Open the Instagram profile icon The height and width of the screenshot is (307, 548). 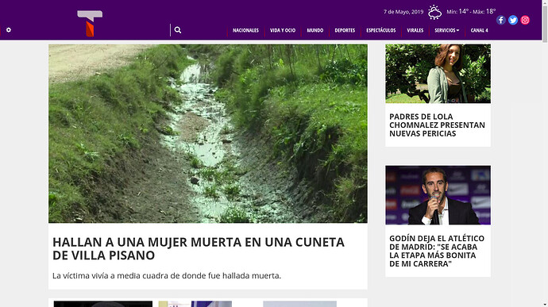click(525, 21)
